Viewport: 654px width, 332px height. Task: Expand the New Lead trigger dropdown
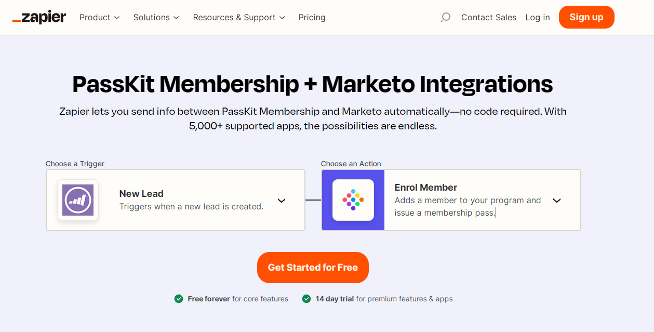tap(282, 201)
